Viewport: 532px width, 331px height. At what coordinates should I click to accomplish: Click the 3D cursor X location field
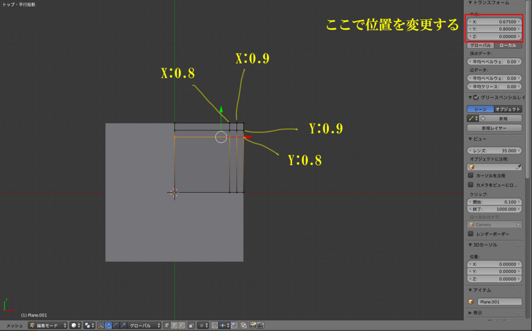coord(495,264)
